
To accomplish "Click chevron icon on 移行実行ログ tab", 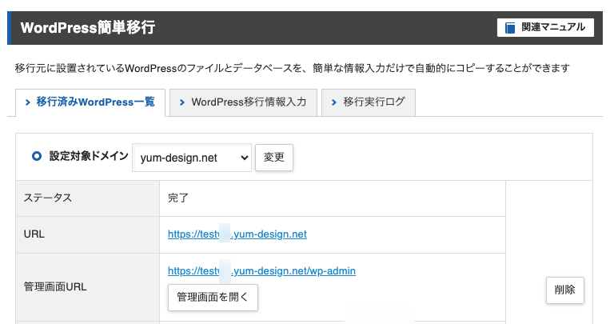I will click(334, 102).
